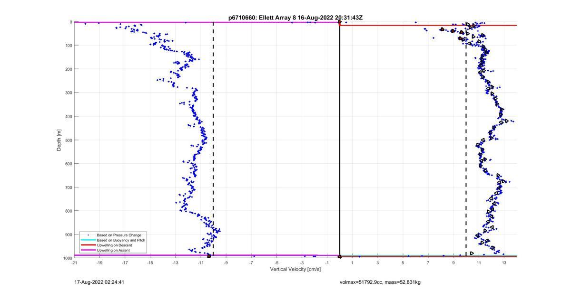Viewport: 571px width, 290px height.
Task: Click x-axis tick label '13'
Action: point(503,263)
